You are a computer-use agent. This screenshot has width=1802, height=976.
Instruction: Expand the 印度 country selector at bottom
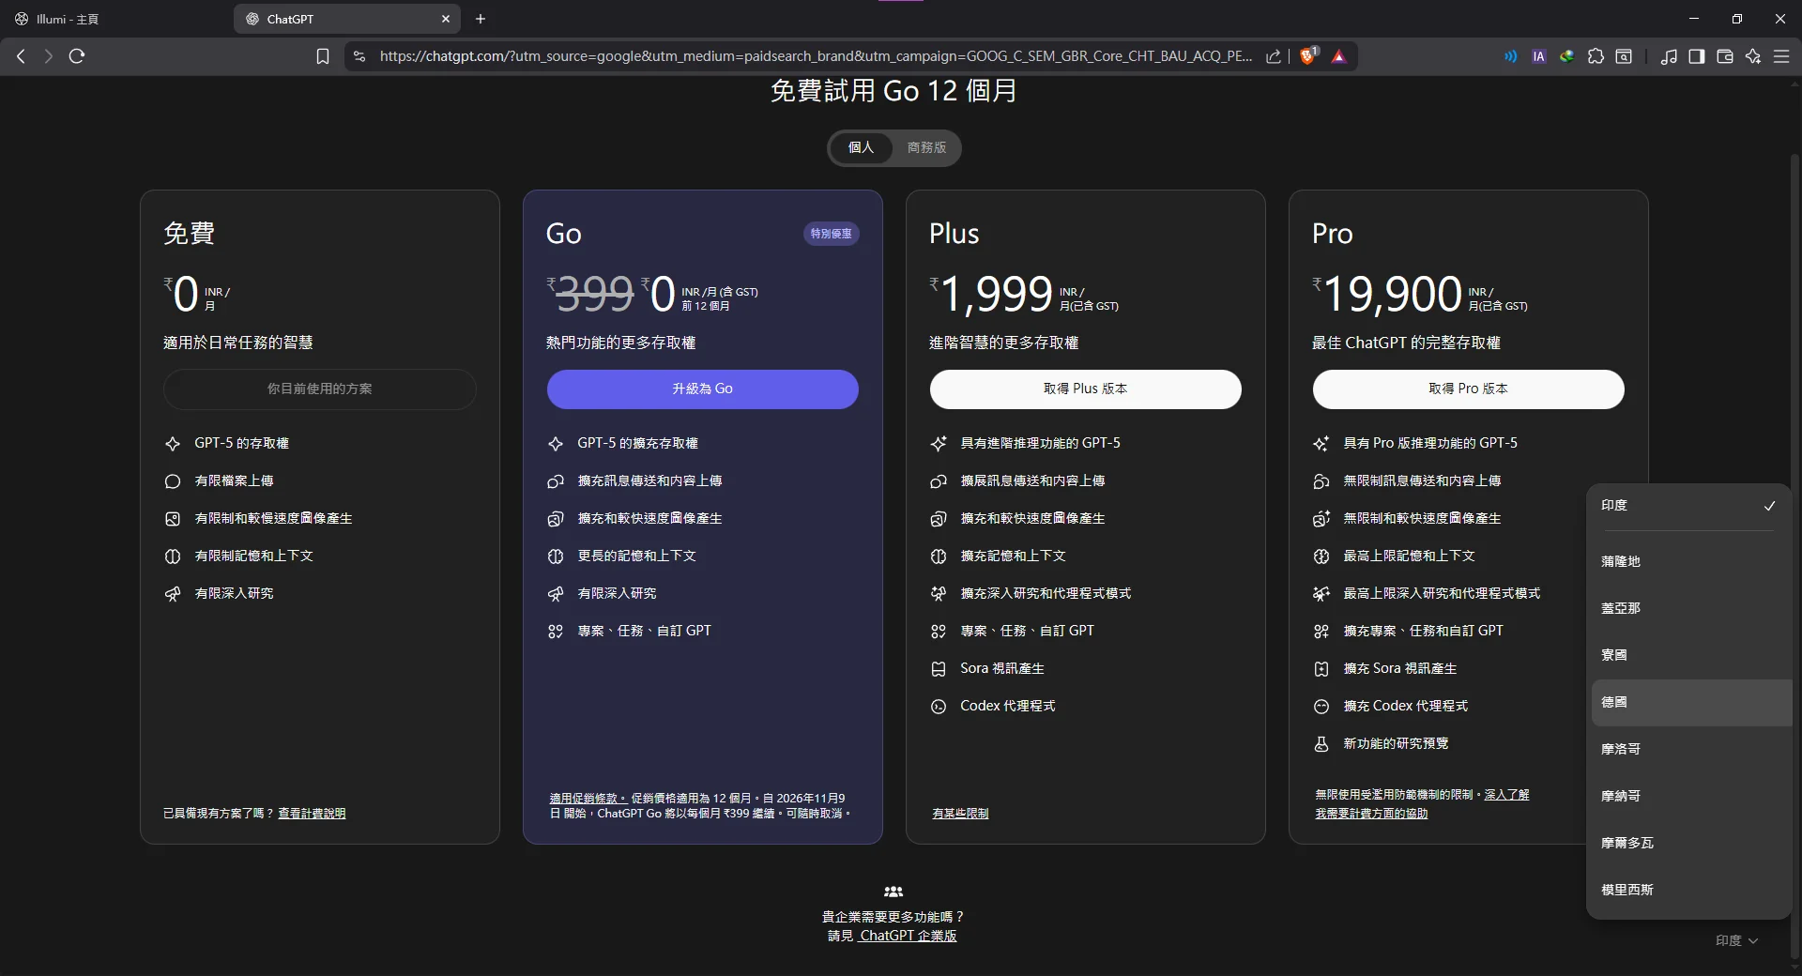point(1735,940)
